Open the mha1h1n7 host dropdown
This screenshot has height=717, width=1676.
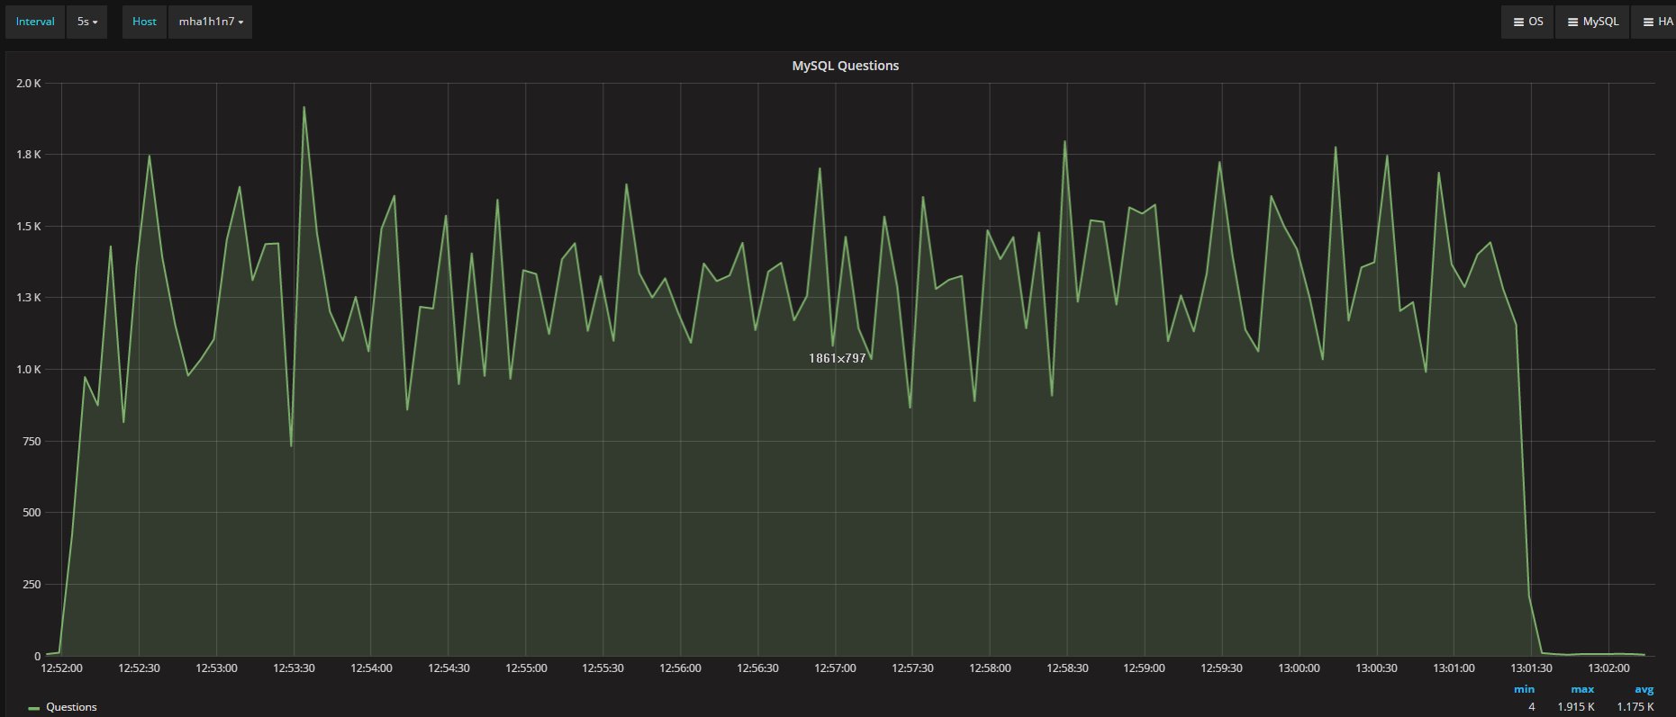211,22
